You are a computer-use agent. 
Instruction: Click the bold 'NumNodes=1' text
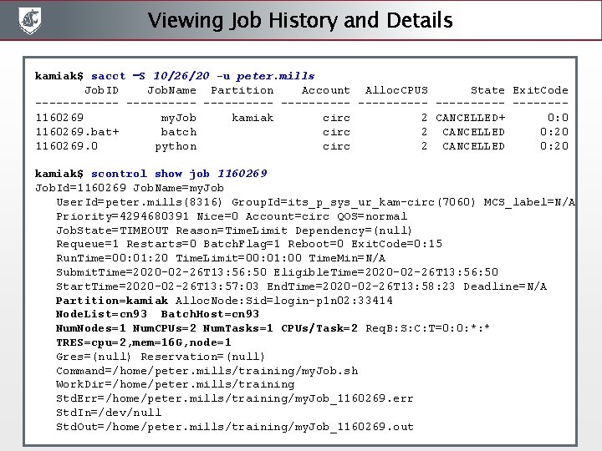90,328
